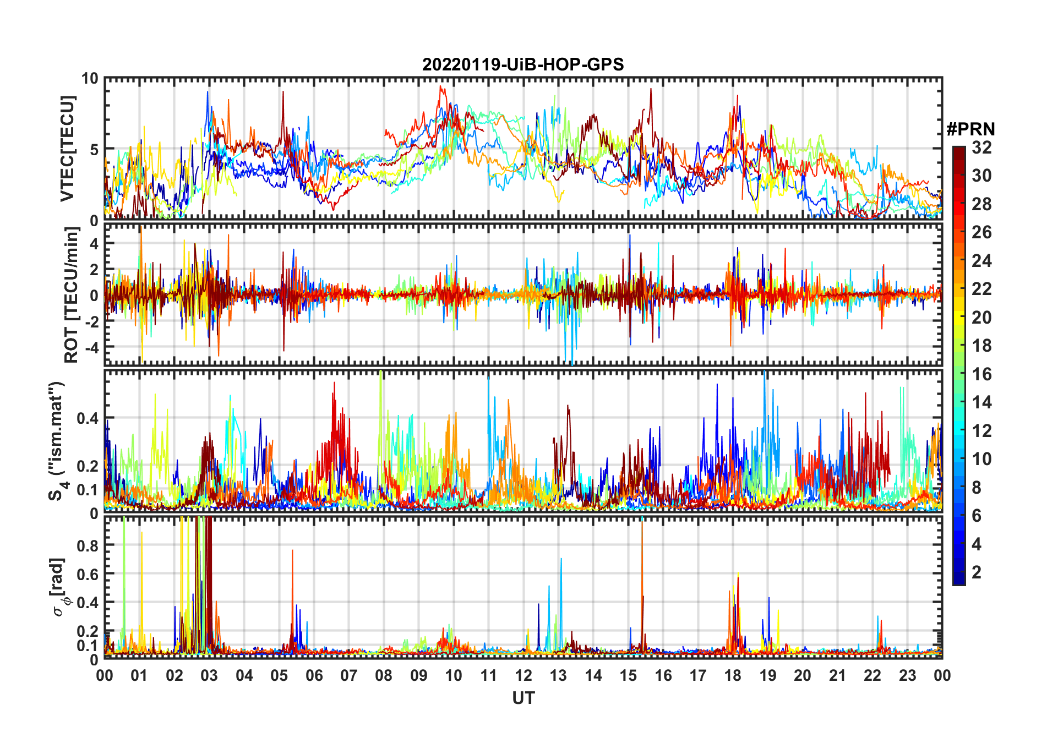Click x-axis hour tick "01"
The height and width of the screenshot is (732, 1047).
pos(139,675)
